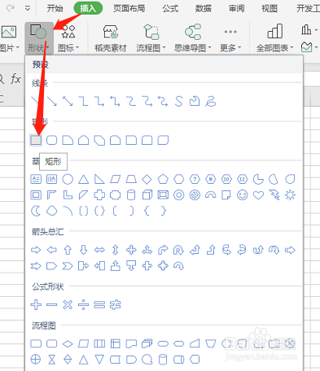Select the left brace basic shape
This screenshot has height=371, width=320.
147,211
